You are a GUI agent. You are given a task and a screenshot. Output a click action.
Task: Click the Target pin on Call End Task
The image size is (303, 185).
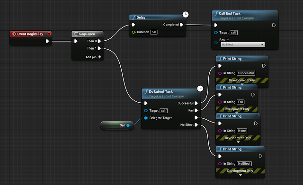[216, 33]
